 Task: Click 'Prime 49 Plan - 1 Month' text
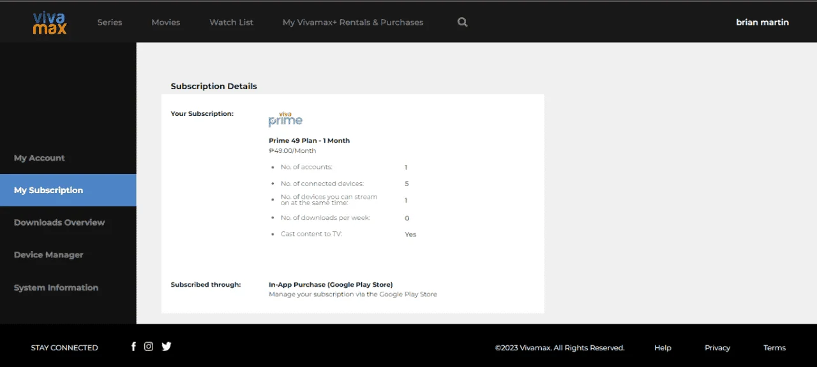[x=309, y=140]
